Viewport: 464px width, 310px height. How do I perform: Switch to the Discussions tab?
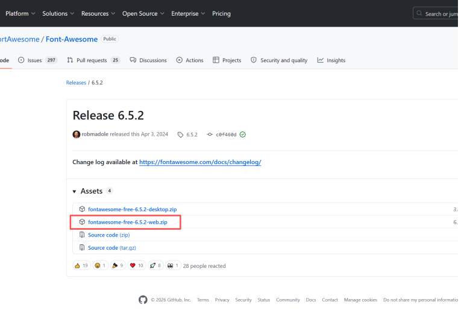(x=148, y=60)
